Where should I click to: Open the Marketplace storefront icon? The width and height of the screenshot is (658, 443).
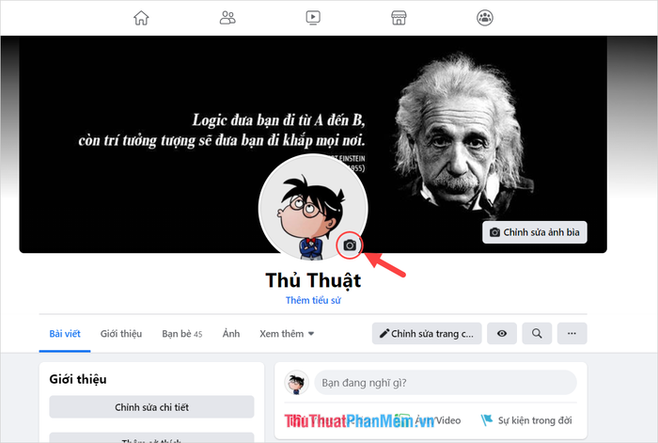(399, 18)
